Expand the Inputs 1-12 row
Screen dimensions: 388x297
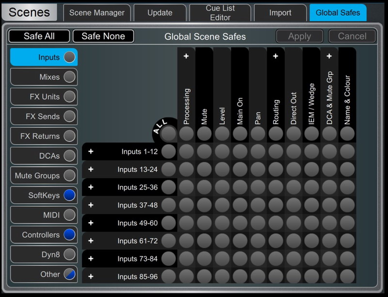click(x=91, y=151)
